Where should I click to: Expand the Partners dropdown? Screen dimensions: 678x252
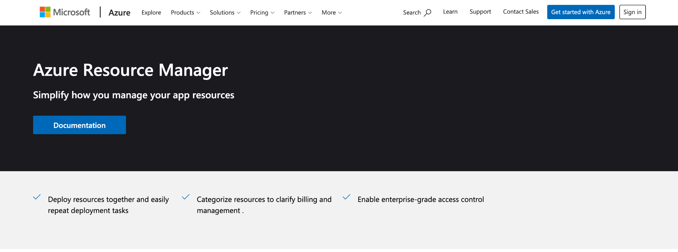(x=298, y=13)
